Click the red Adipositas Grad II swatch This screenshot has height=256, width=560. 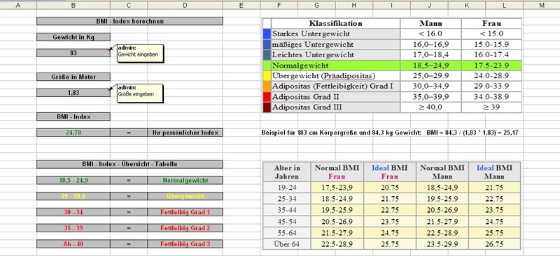pos(267,97)
